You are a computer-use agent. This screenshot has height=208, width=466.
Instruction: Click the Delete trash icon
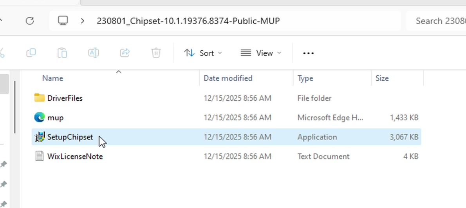coord(156,53)
